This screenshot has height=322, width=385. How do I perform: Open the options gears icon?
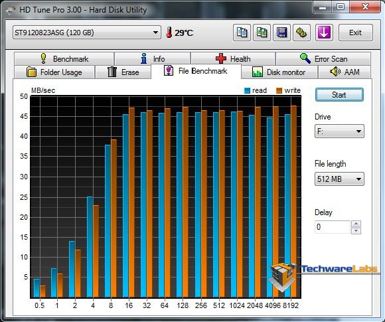point(302,33)
